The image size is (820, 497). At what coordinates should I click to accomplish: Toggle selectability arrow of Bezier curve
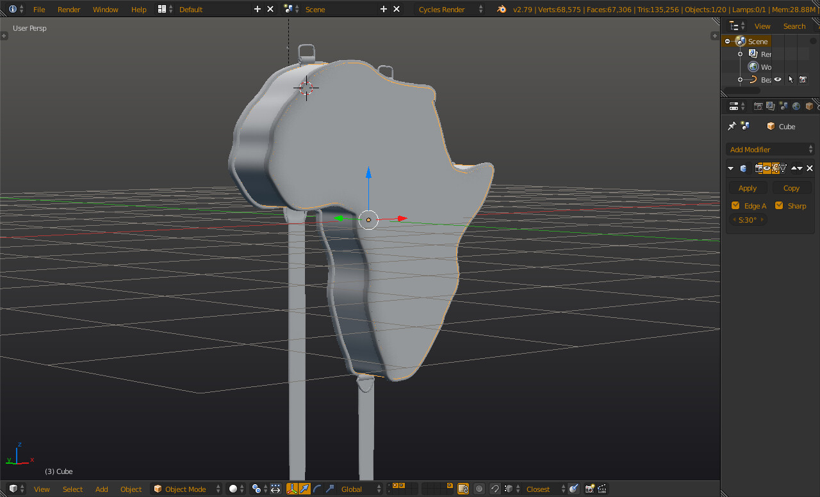791,79
